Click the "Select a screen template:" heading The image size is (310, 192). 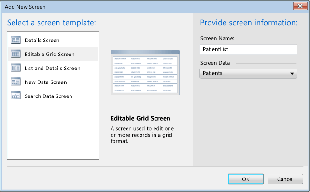[52, 23]
